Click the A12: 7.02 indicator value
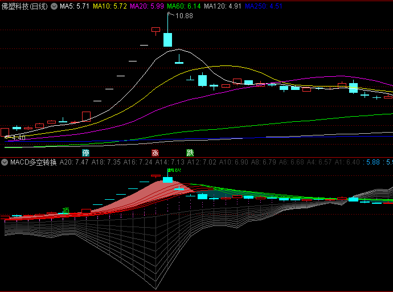This screenshot has height=292, width=393. 202,162
